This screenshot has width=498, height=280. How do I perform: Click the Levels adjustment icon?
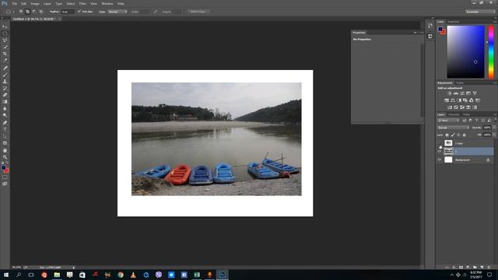click(x=456, y=93)
